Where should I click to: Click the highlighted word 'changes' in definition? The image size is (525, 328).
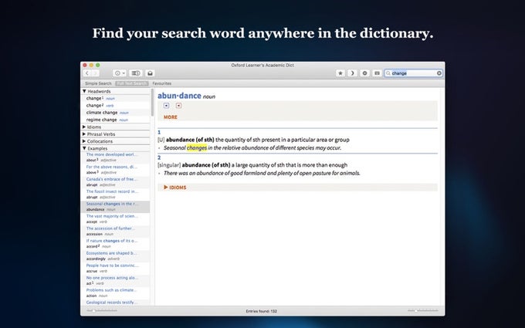[x=197, y=148]
